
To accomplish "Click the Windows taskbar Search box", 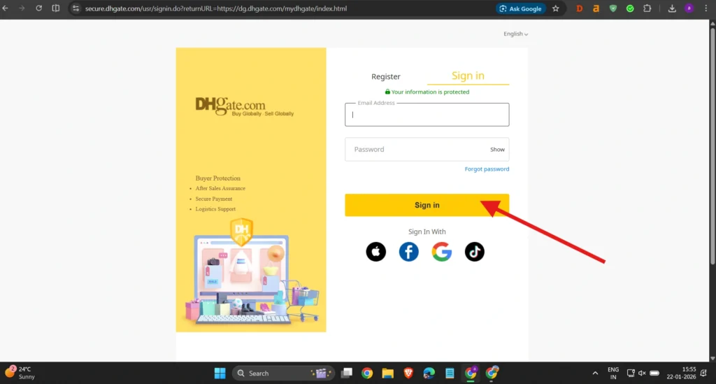I will pyautogui.click(x=284, y=373).
